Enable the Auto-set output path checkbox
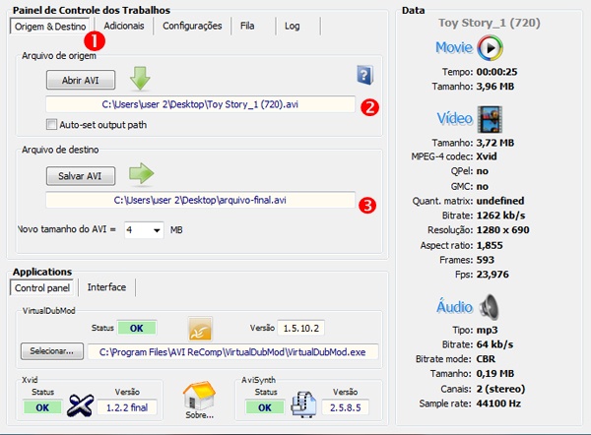The height and width of the screenshot is (435, 591). (x=51, y=124)
